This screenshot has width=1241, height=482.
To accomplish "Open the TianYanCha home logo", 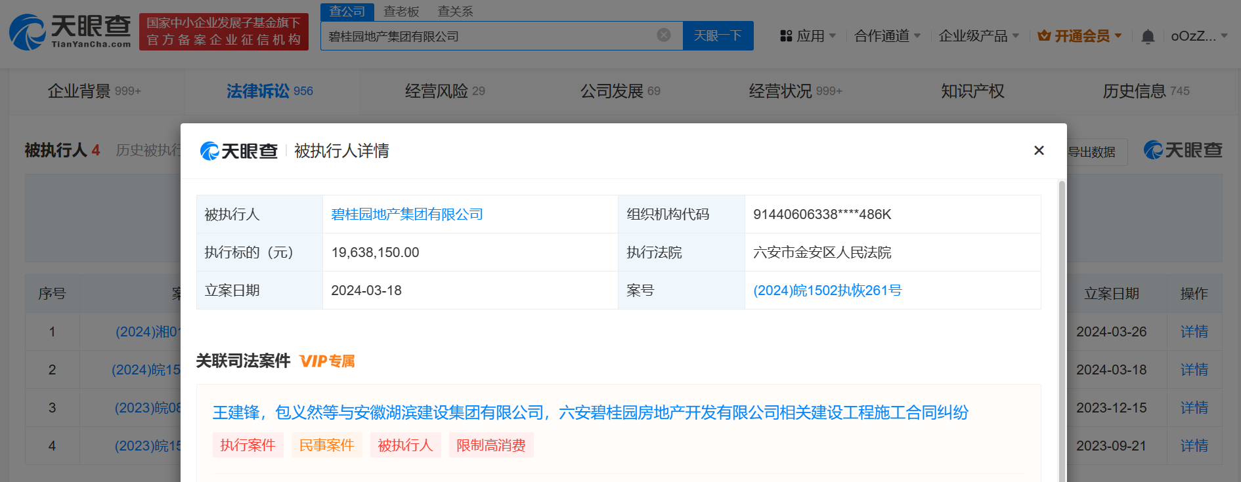I will point(70,31).
